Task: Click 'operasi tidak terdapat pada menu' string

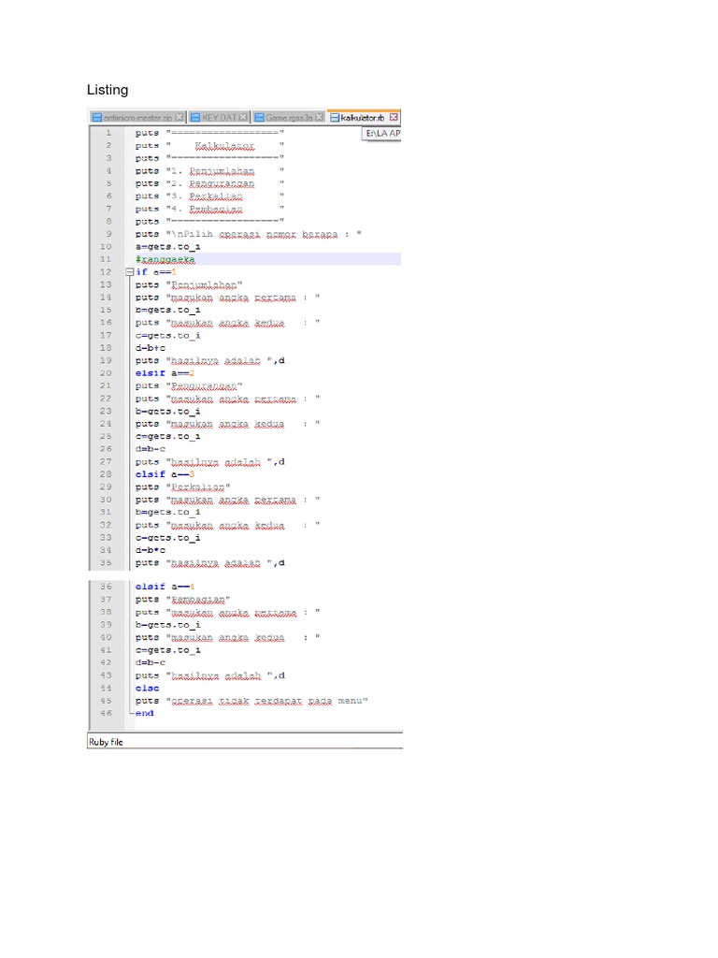Action: click(266, 701)
